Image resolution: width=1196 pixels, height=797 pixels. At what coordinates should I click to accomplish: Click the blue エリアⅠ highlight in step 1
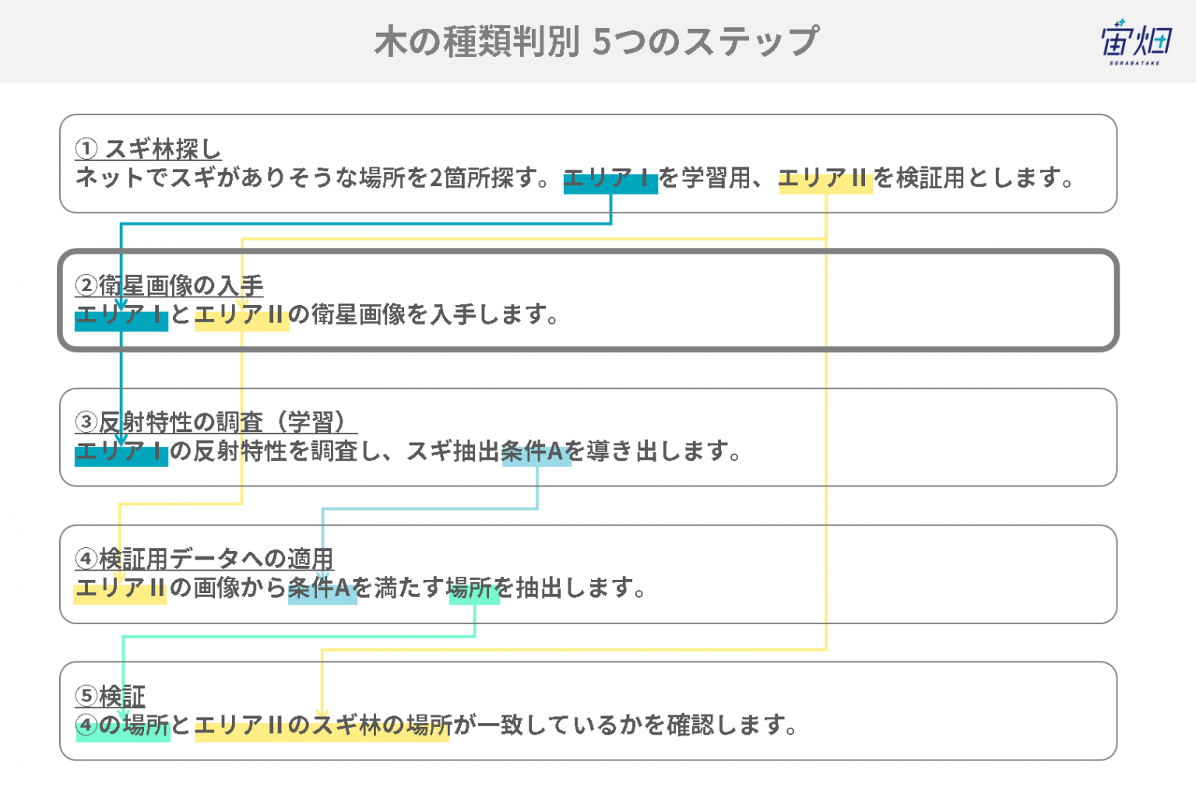(610, 179)
